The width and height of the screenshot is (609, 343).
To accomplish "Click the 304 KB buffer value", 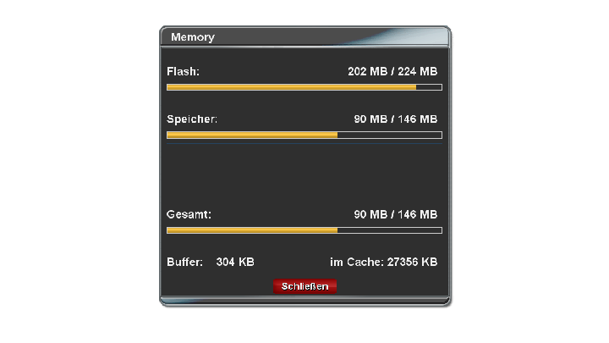I will click(x=235, y=263).
